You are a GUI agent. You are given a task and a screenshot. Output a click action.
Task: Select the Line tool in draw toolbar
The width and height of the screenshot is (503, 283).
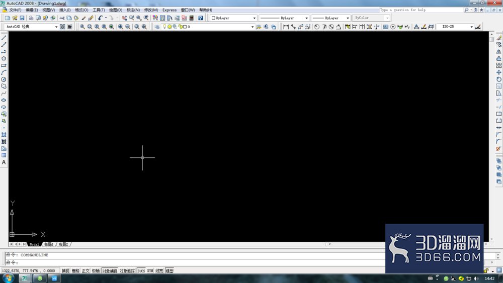(x=4, y=38)
